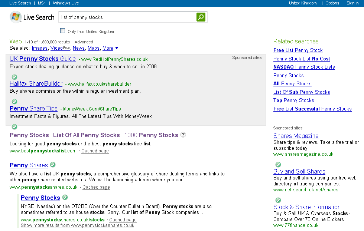Image resolution: width=364 pixels, height=231 pixels.
Task: Open Advanced search options
Action: 84,42
